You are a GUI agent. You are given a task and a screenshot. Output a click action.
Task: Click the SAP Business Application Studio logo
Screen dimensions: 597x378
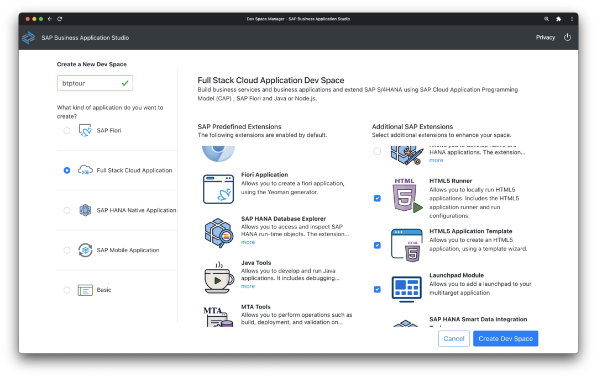[28, 38]
